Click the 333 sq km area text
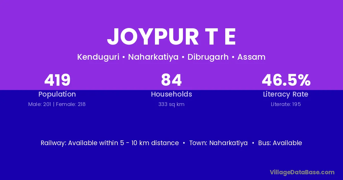Image resolution: width=343 pixels, height=180 pixels. pyautogui.click(x=171, y=104)
